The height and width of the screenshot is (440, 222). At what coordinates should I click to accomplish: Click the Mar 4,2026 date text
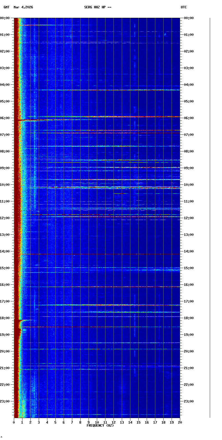click(x=23, y=7)
